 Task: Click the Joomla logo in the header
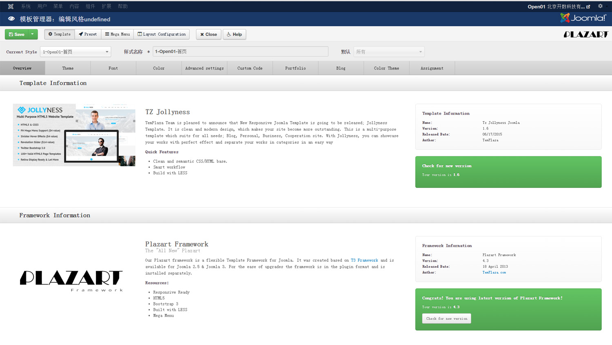(583, 18)
